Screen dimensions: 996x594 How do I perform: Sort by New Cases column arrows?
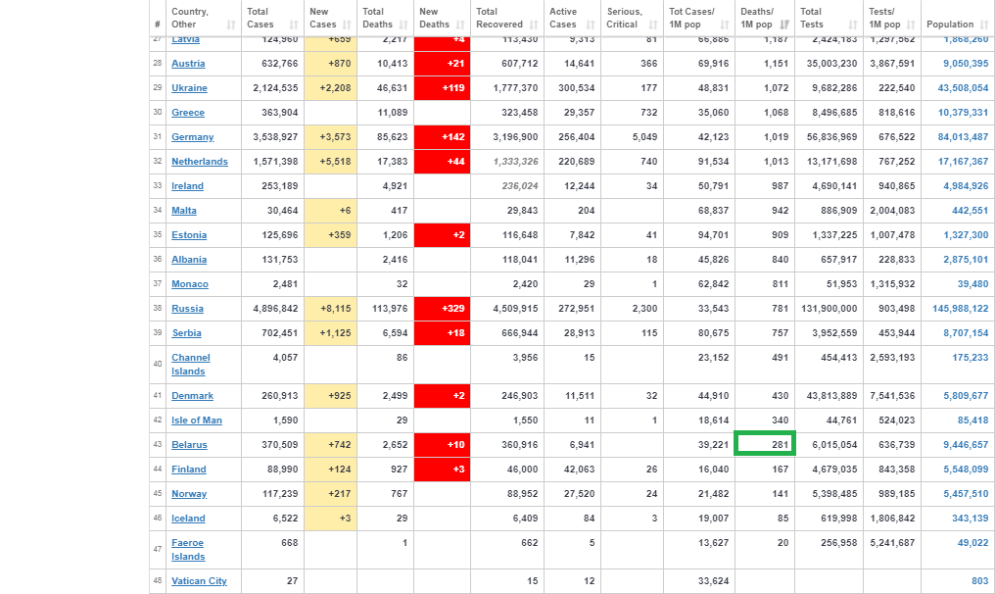347,25
